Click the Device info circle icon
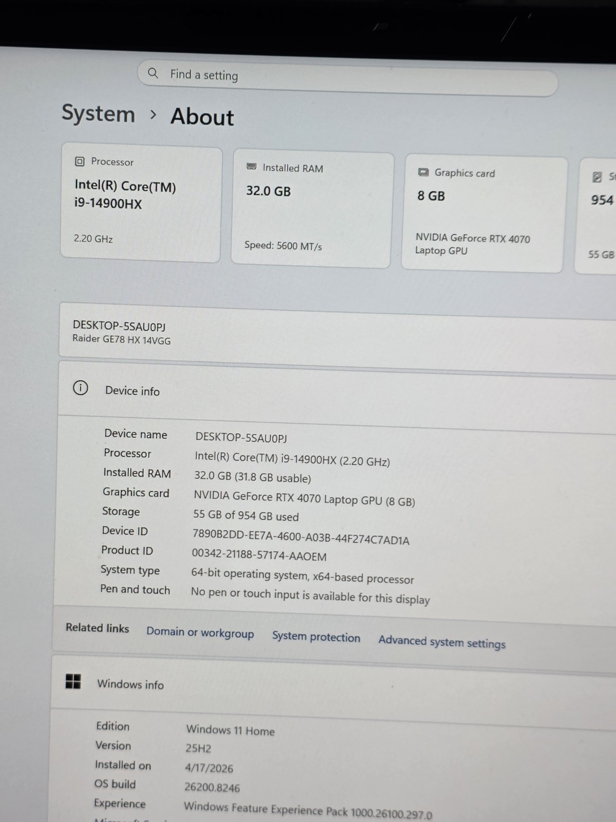This screenshot has height=822, width=616. pos(81,388)
